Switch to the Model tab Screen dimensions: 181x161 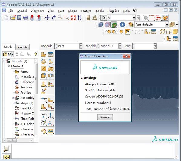click(x=8, y=47)
